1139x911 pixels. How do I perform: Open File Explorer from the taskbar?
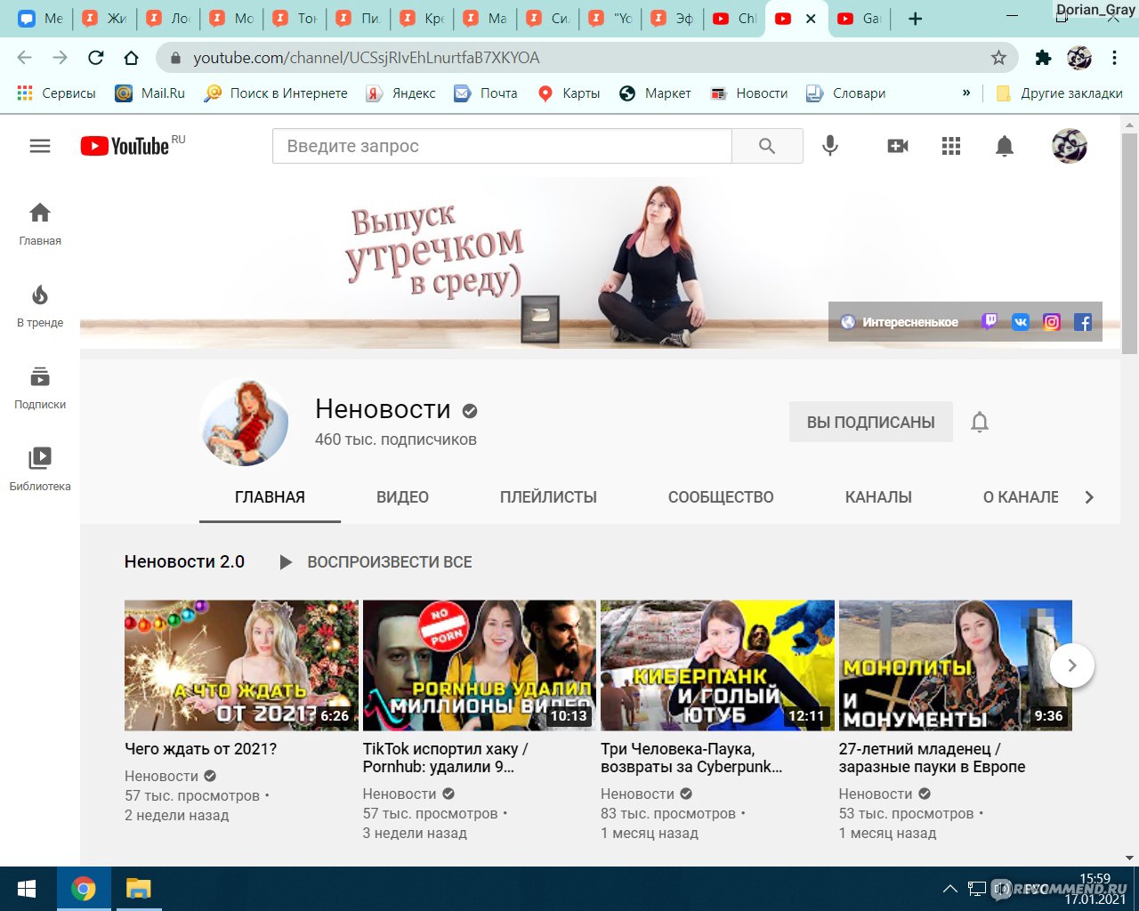pyautogui.click(x=138, y=889)
